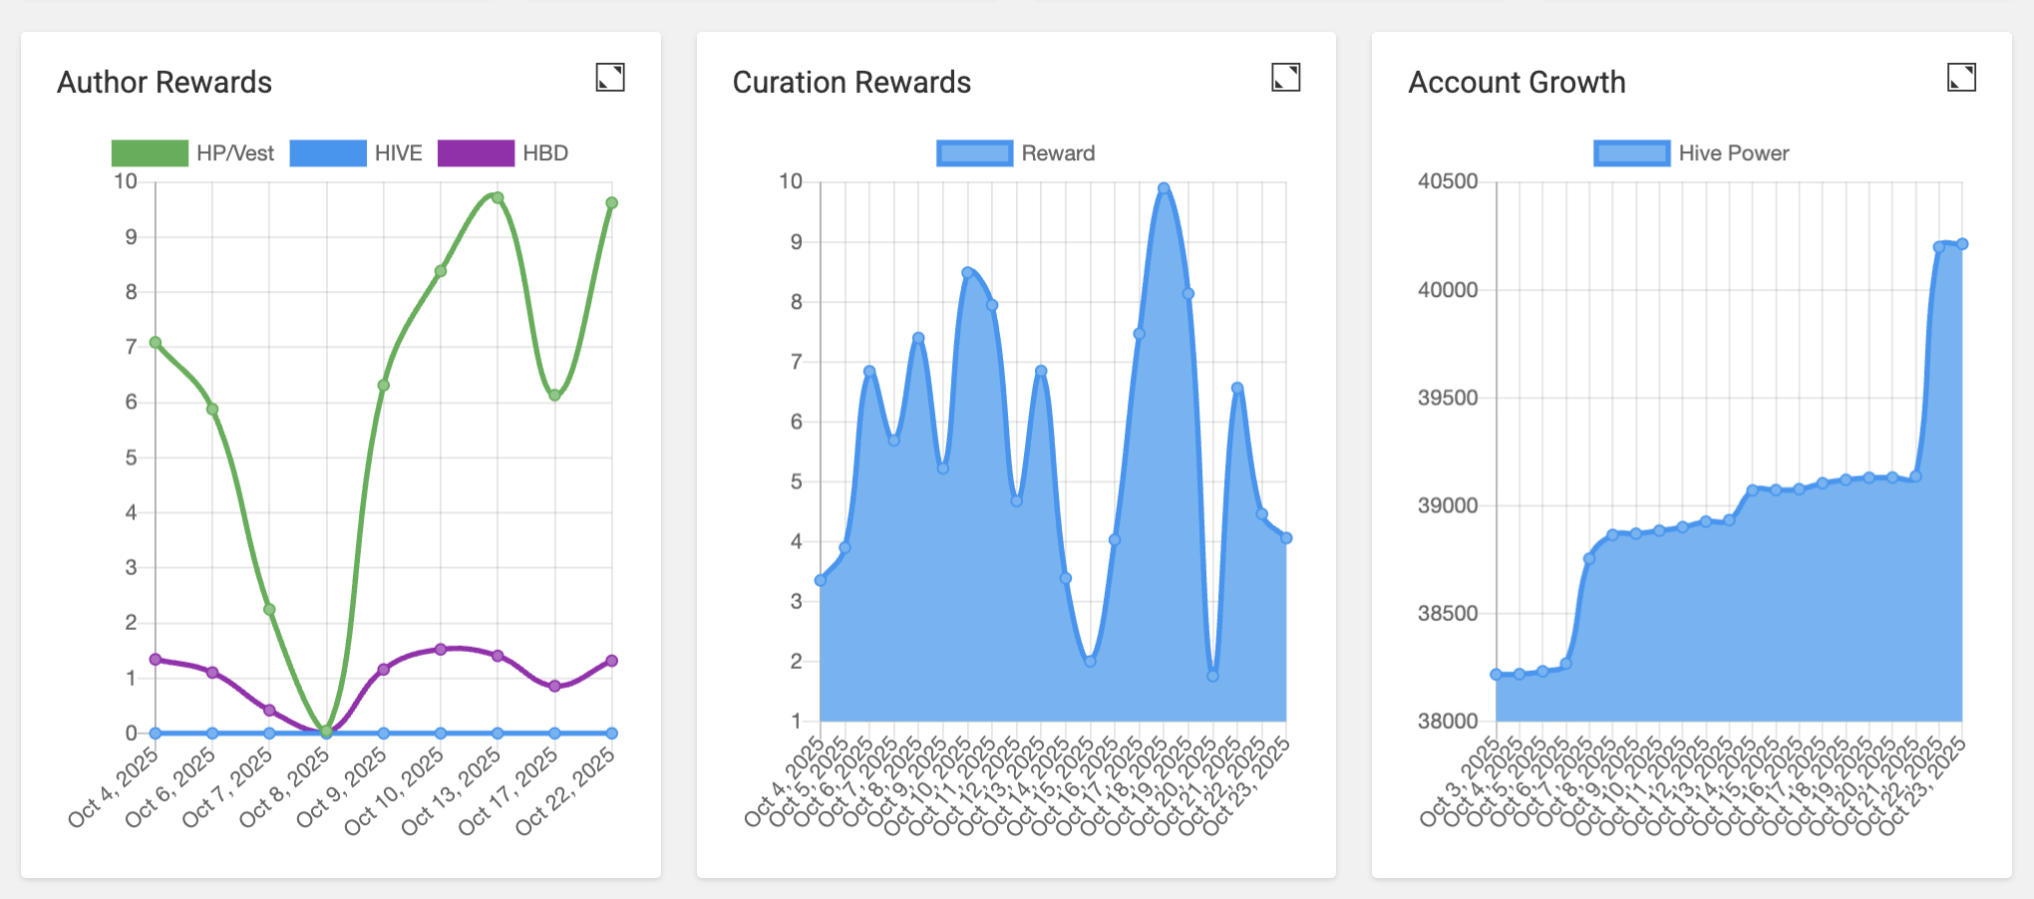Select the HBD data point at Oct 10
2034x899 pixels.
(x=441, y=650)
